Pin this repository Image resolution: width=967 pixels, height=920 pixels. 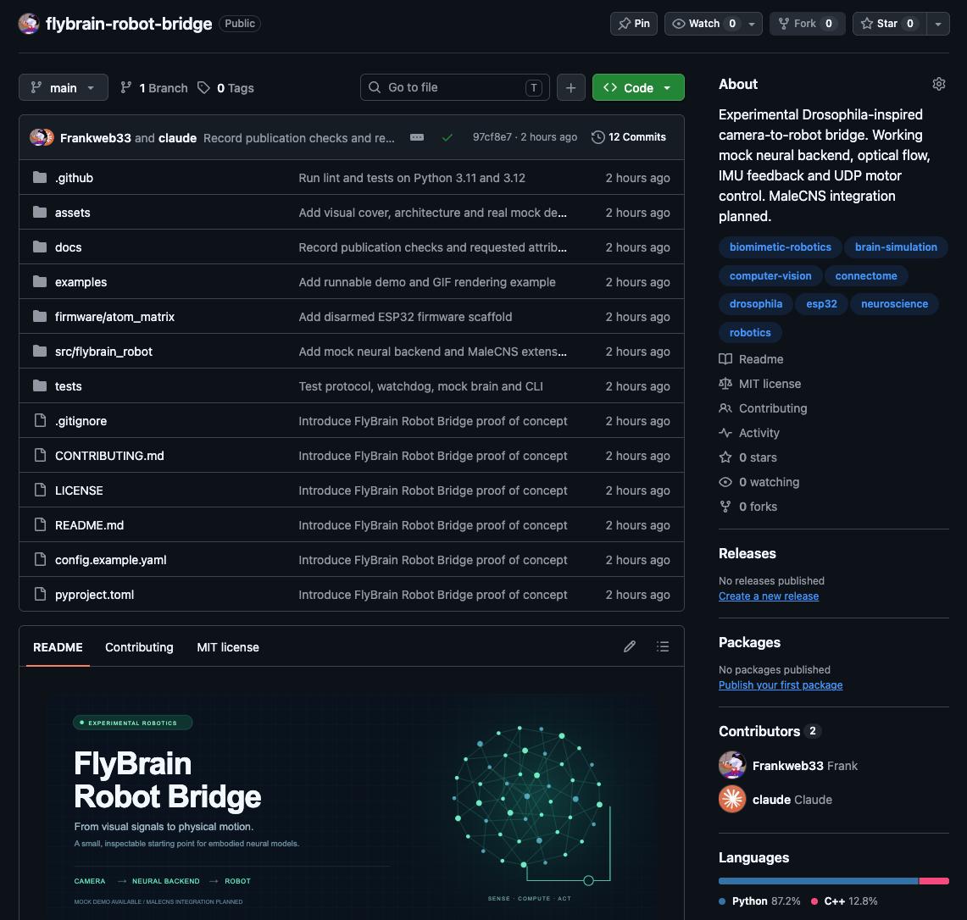click(633, 24)
